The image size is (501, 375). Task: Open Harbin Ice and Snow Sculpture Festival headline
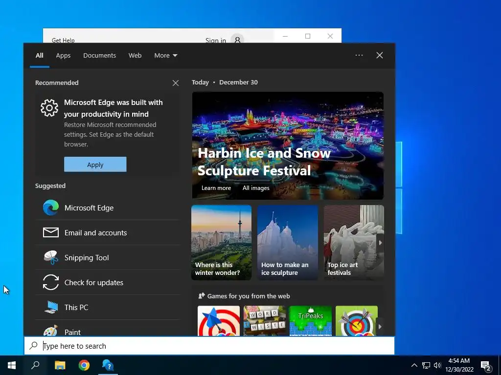(x=264, y=162)
